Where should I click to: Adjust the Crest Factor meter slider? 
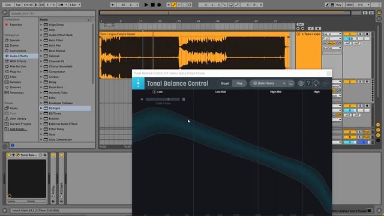(x=163, y=99)
